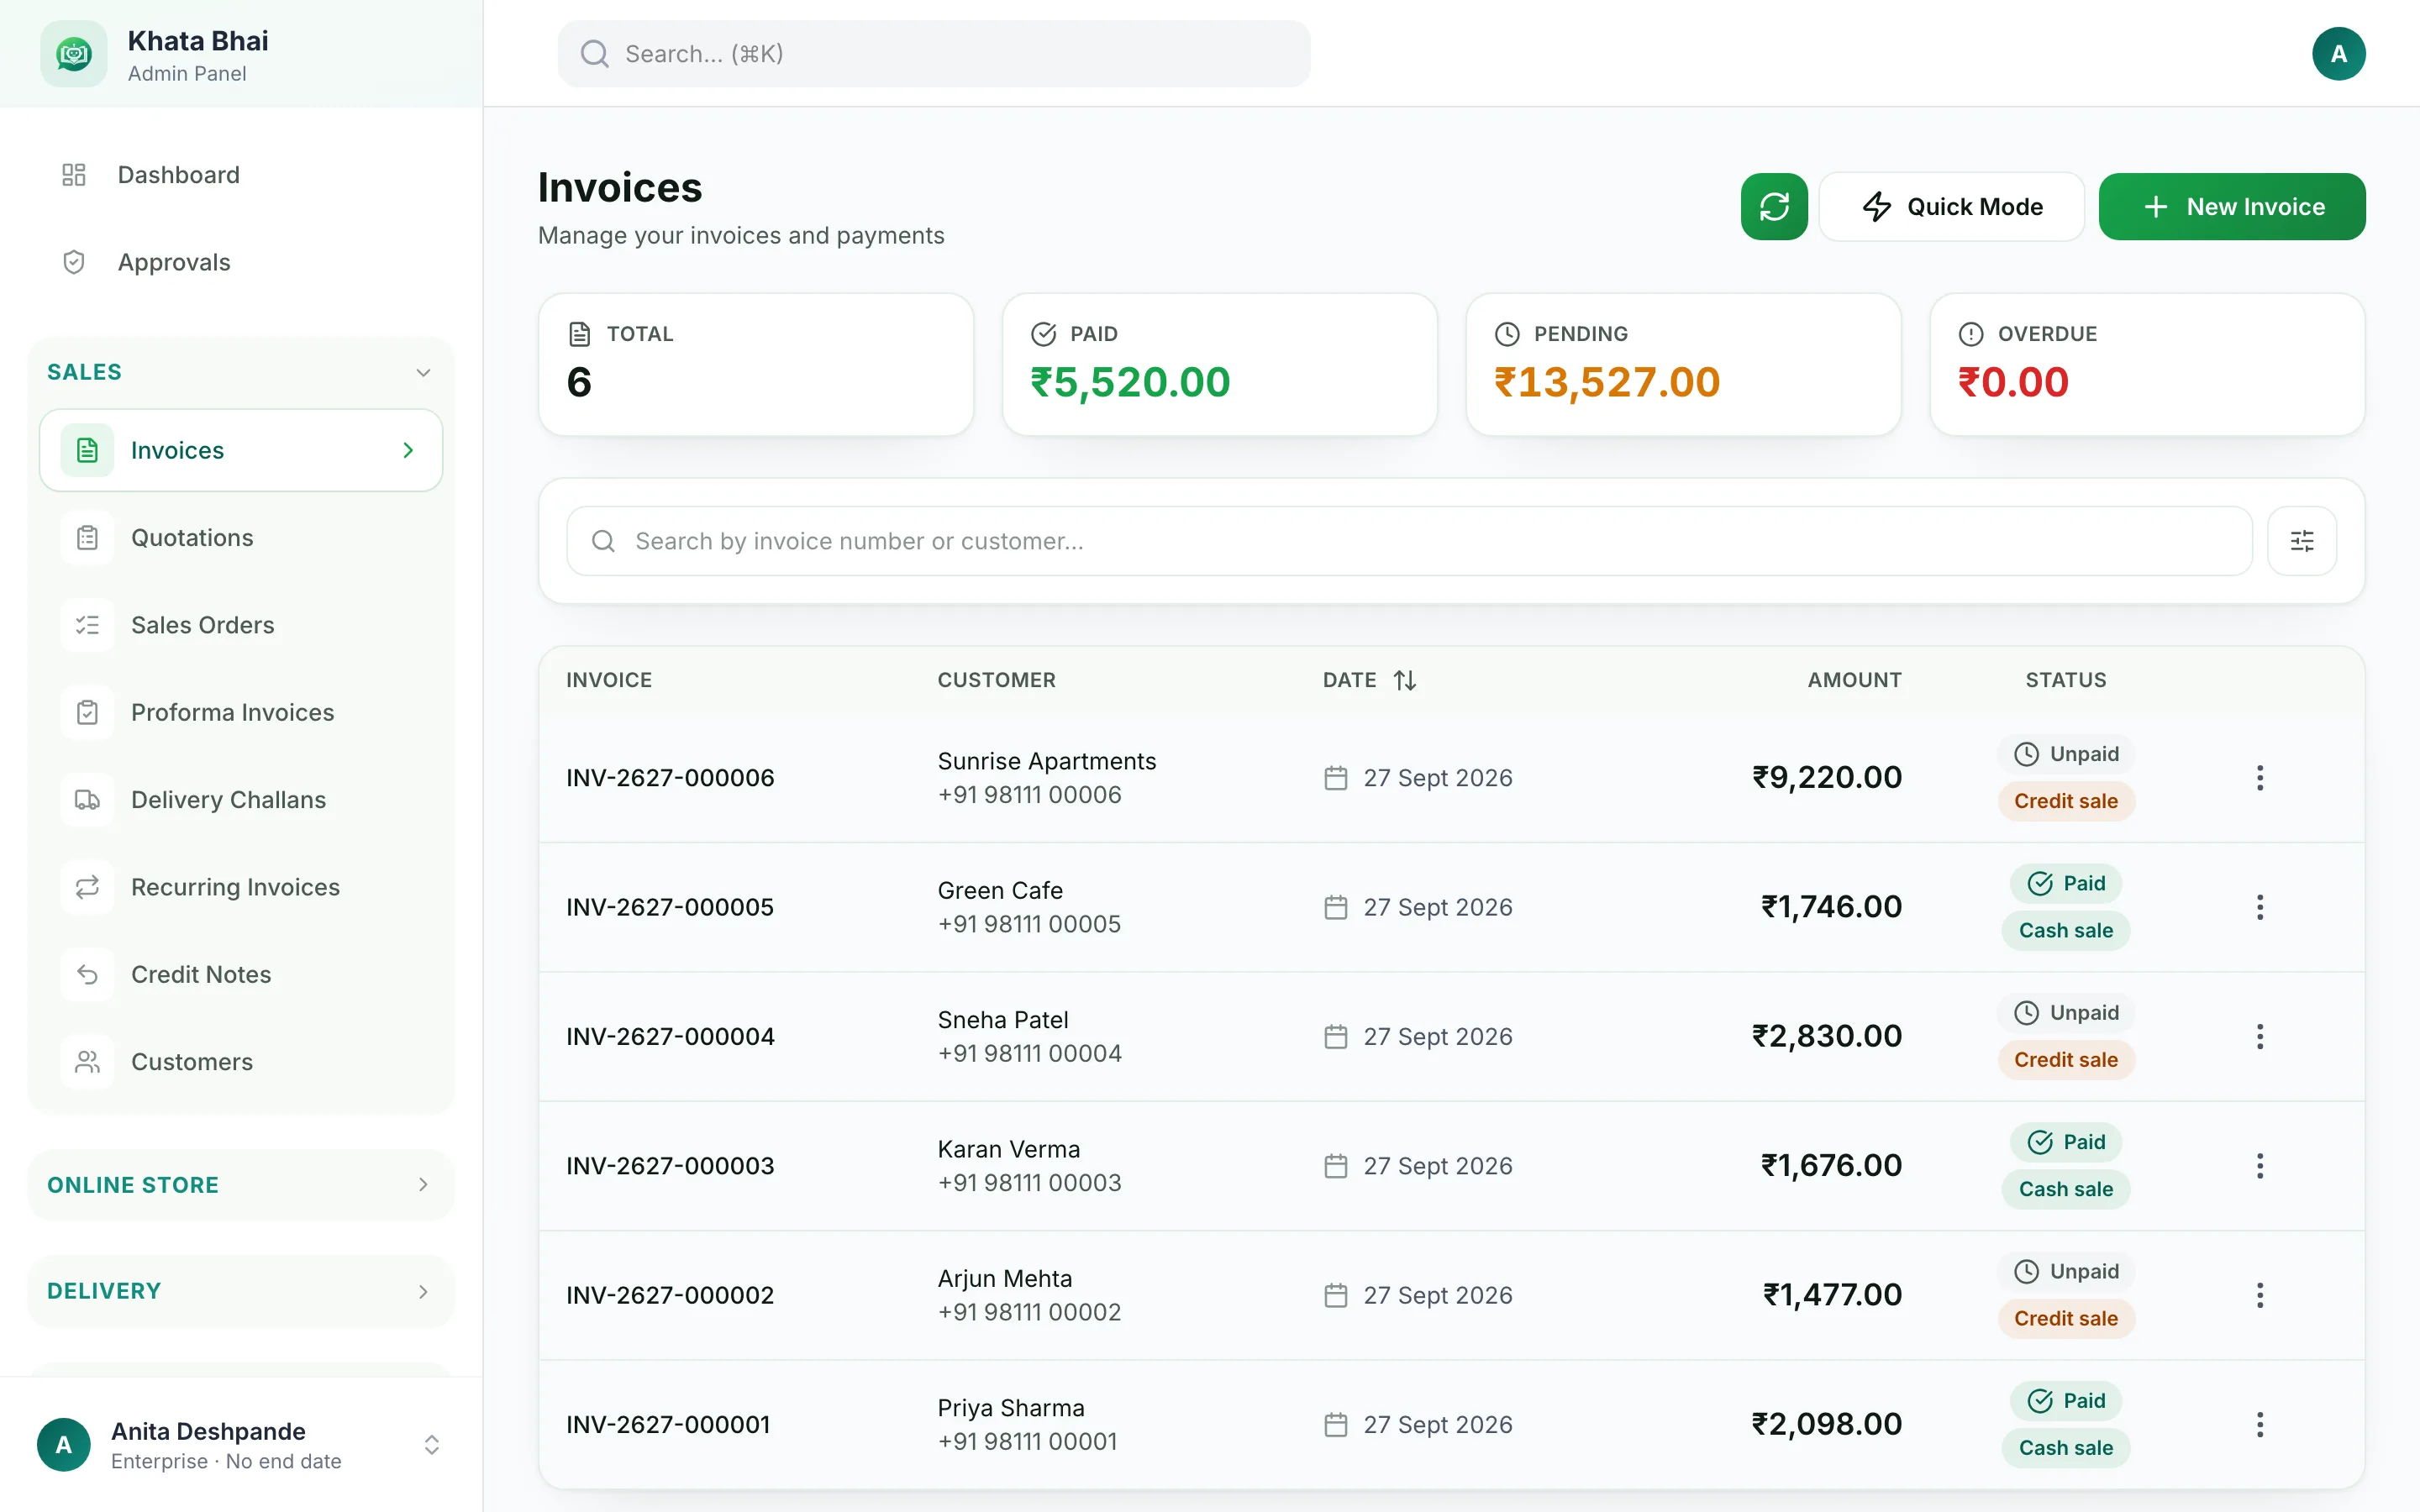Click the Delivery Challans truck icon

click(87, 800)
